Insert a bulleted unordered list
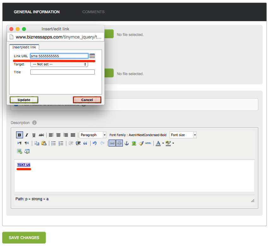Image resolution: width=269 pixels, height=246 pixels. tap(54, 143)
